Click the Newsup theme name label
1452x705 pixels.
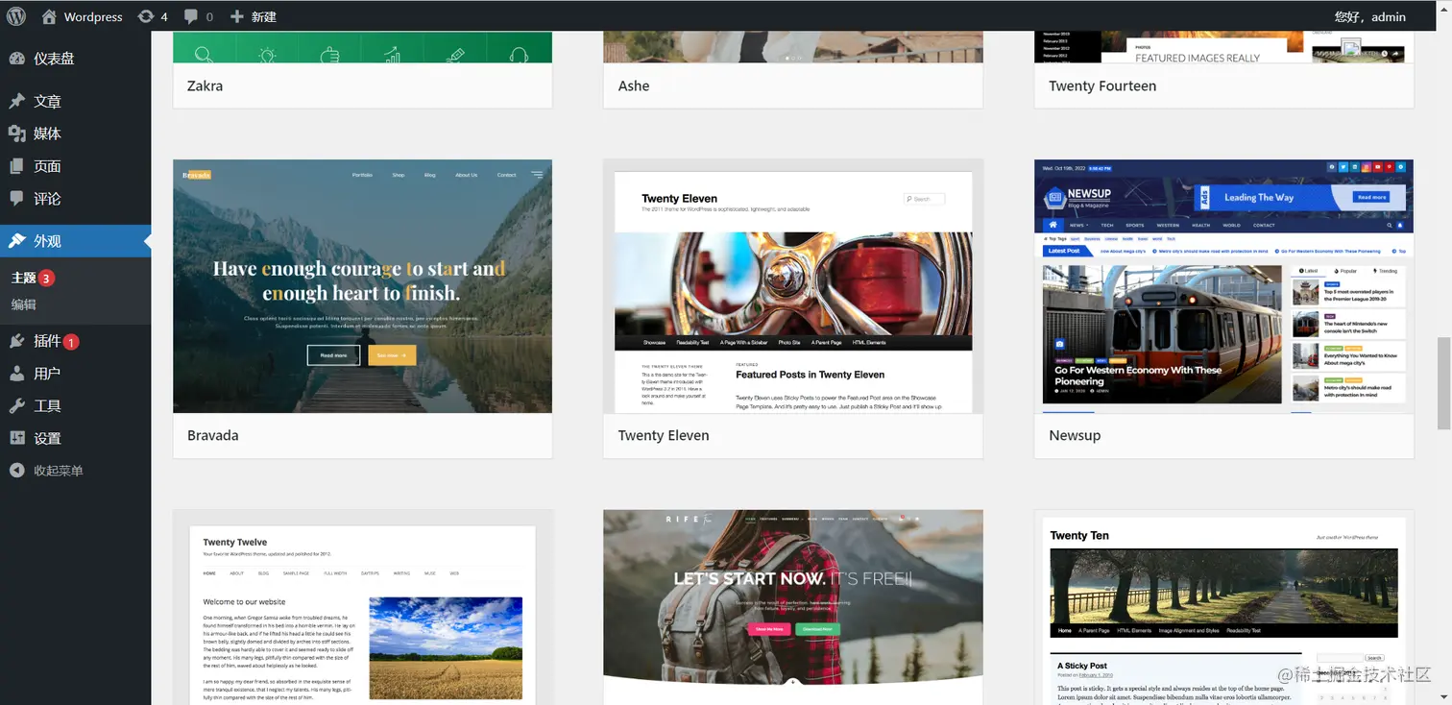coord(1075,435)
